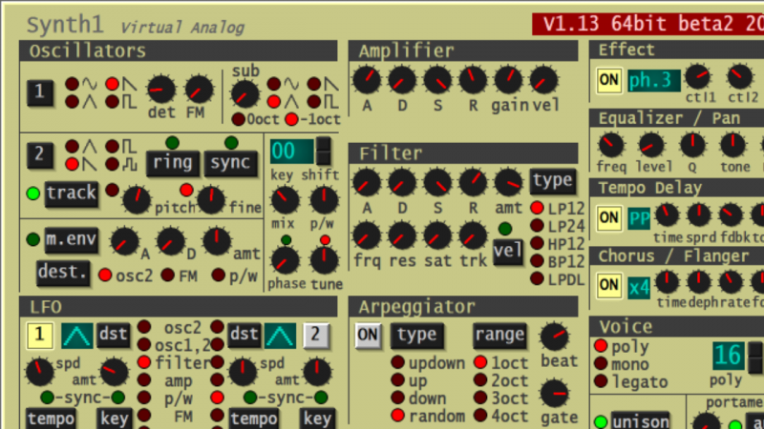Viewport: 764px width, 429px height.
Task: Toggle the Chorus / Flanger ON switch
Action: pos(609,285)
